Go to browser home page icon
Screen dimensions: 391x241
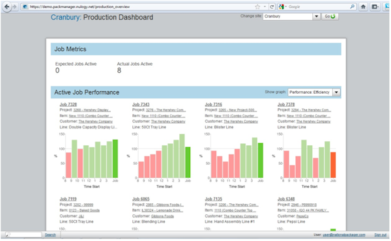click(x=364, y=7)
